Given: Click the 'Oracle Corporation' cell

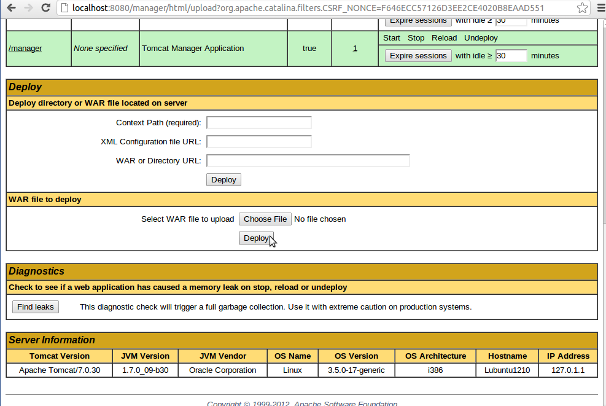Looking at the screenshot, I should coord(223,370).
